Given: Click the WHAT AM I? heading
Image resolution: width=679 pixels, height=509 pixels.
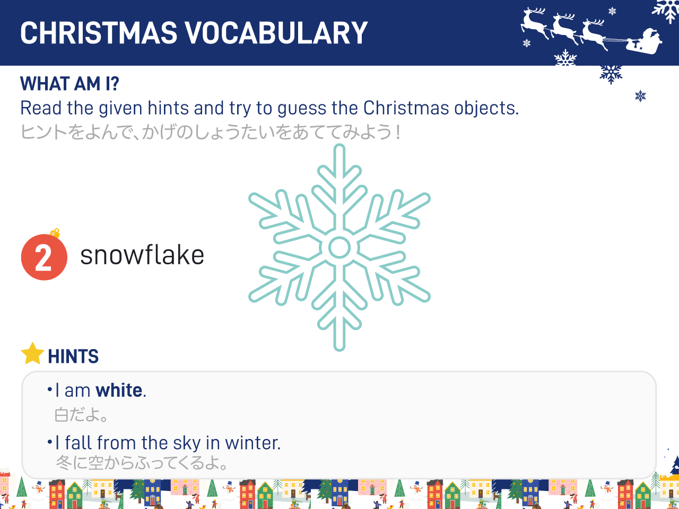Looking at the screenshot, I should click(x=69, y=84).
